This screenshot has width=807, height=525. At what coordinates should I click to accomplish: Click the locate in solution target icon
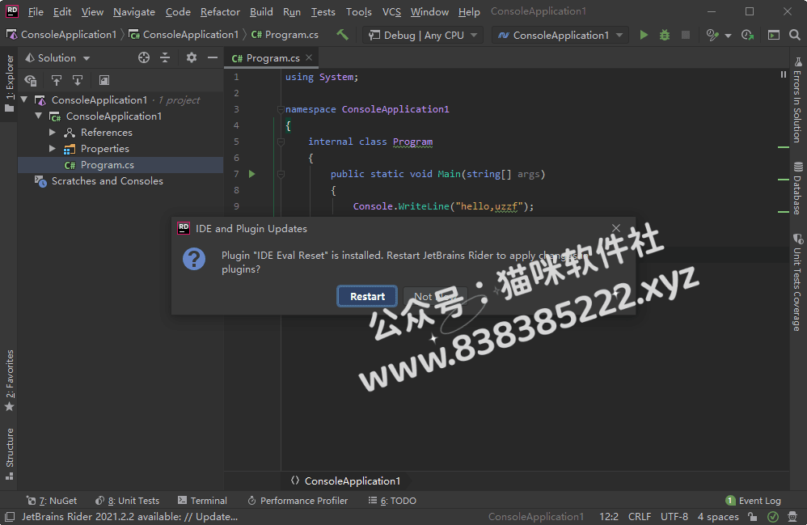click(x=144, y=57)
